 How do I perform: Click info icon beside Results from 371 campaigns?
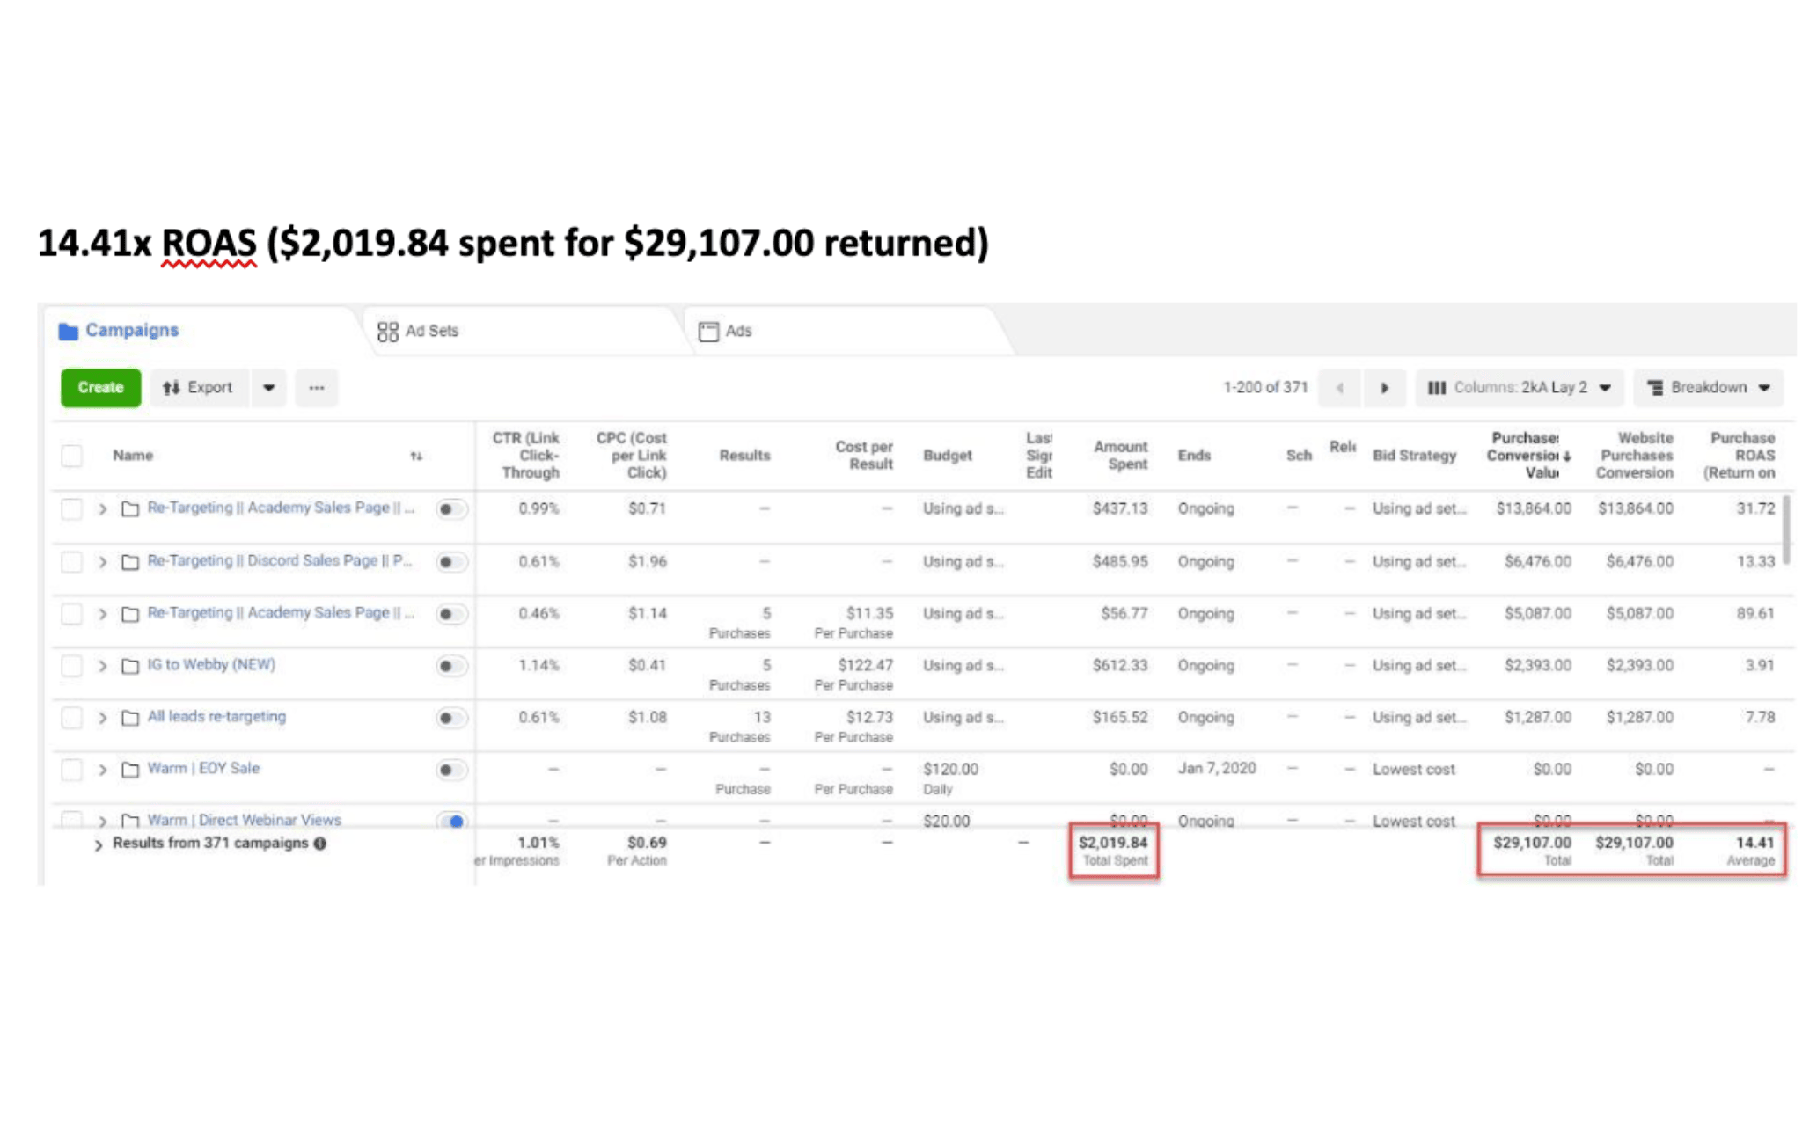click(x=320, y=844)
